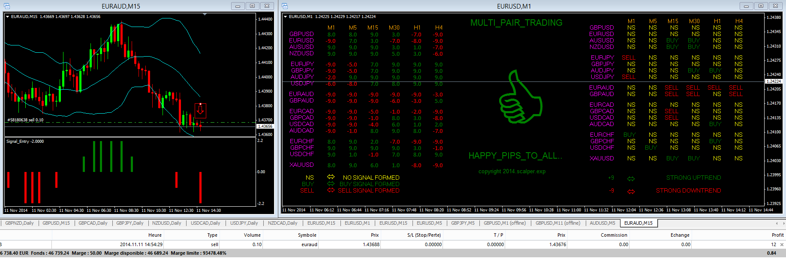Show previous chart tabs using left arrow
786x259 pixels.
[777, 223]
